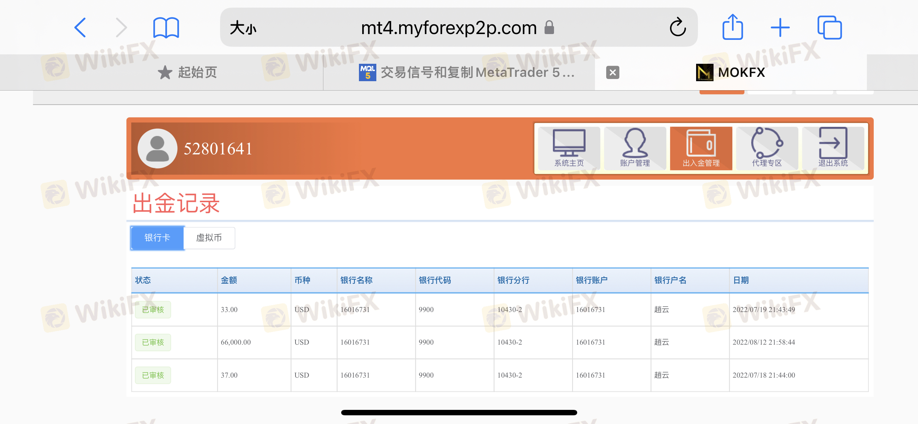Tap the Safari share icon
The image size is (918, 424).
(732, 28)
